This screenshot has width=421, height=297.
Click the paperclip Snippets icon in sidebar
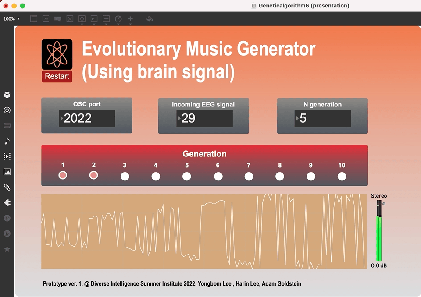pos(7,187)
